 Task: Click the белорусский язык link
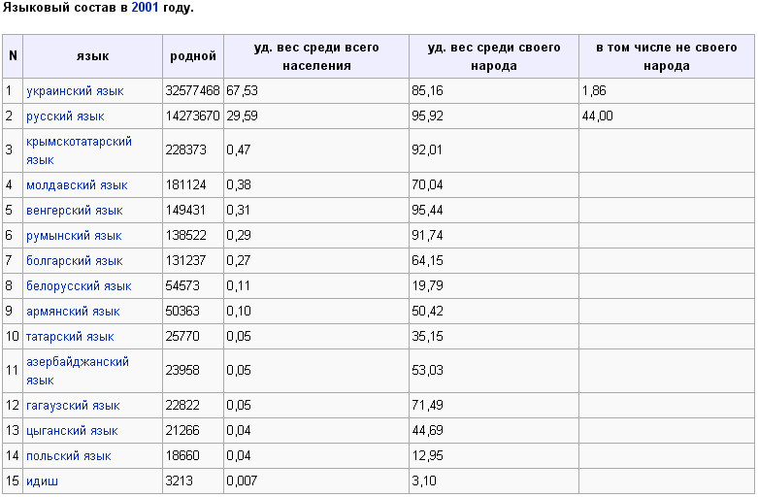coord(79,286)
